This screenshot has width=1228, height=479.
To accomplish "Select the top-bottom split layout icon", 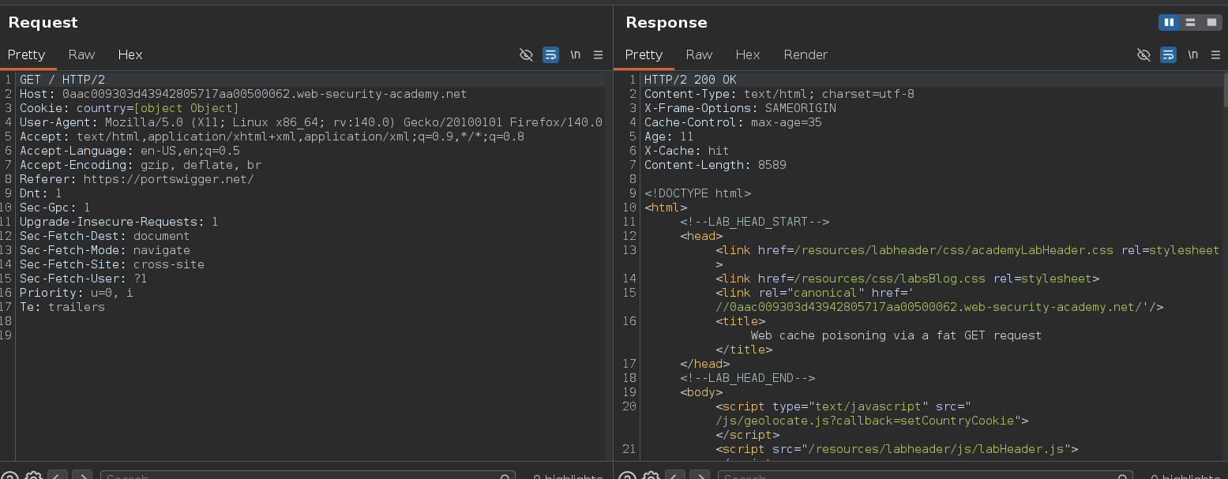I will [1190, 22].
